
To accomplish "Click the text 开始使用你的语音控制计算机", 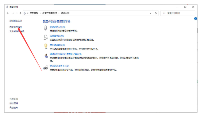I will click(64, 31).
